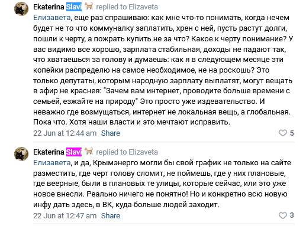Open the timestamp 22 Jun at 12:44 am
306x226 pixels.
point(65,133)
